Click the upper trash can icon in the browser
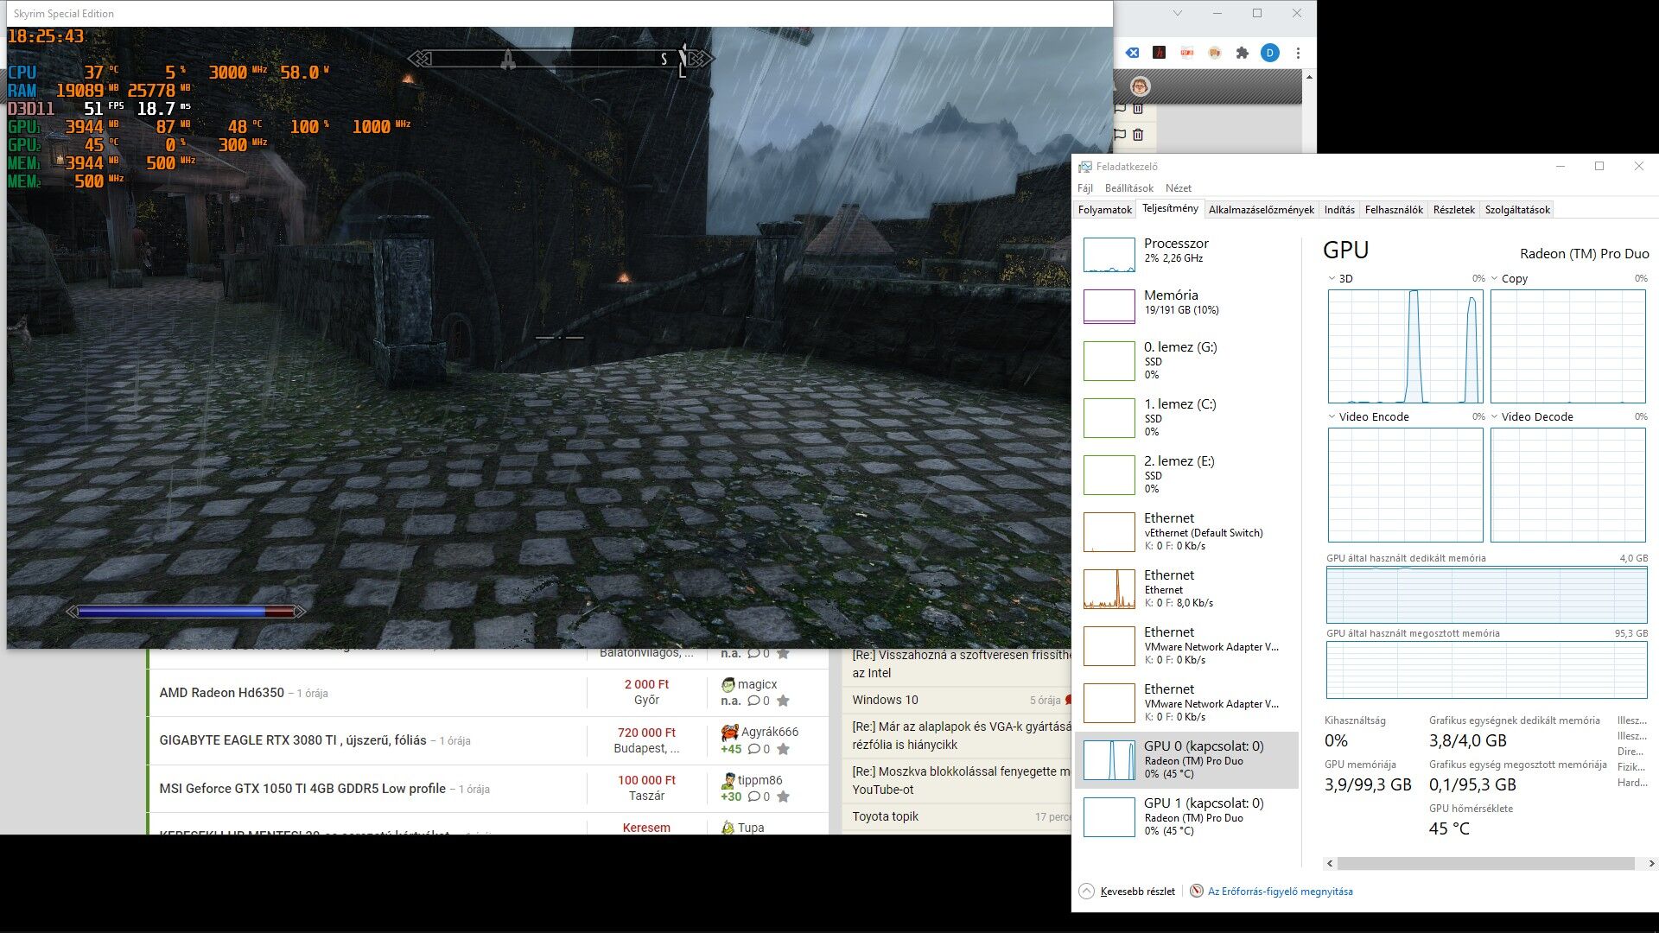Viewport: 1659px width, 933px height. 1138,108
